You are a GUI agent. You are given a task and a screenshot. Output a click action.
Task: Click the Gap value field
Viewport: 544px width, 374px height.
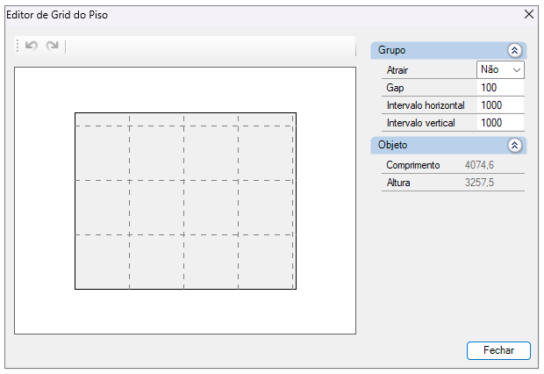(x=501, y=88)
